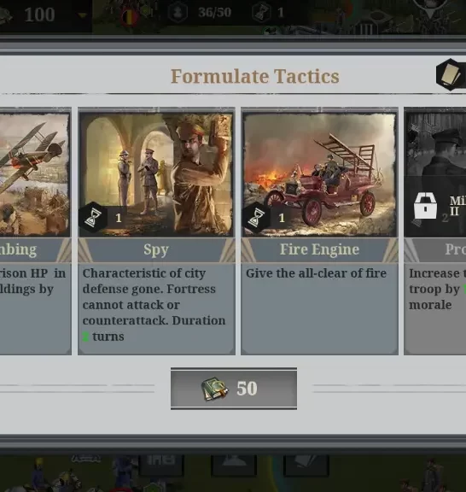Click the Formulate Tactics header title

point(255,76)
